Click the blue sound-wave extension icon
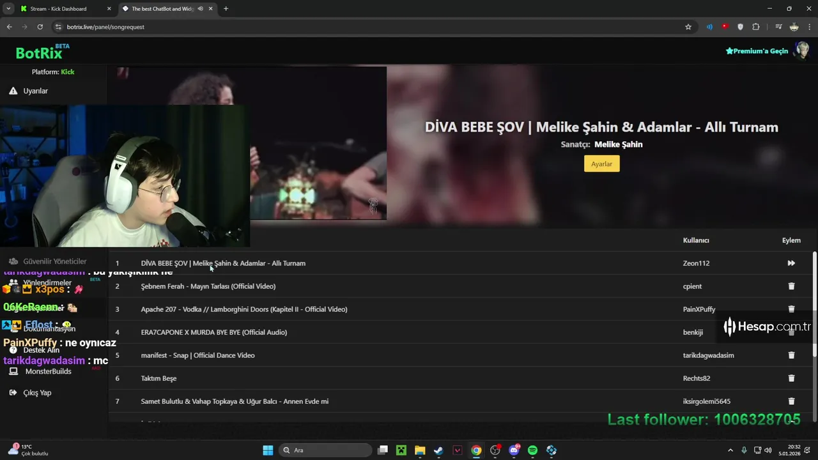Viewport: 818px width, 460px height. [709, 27]
